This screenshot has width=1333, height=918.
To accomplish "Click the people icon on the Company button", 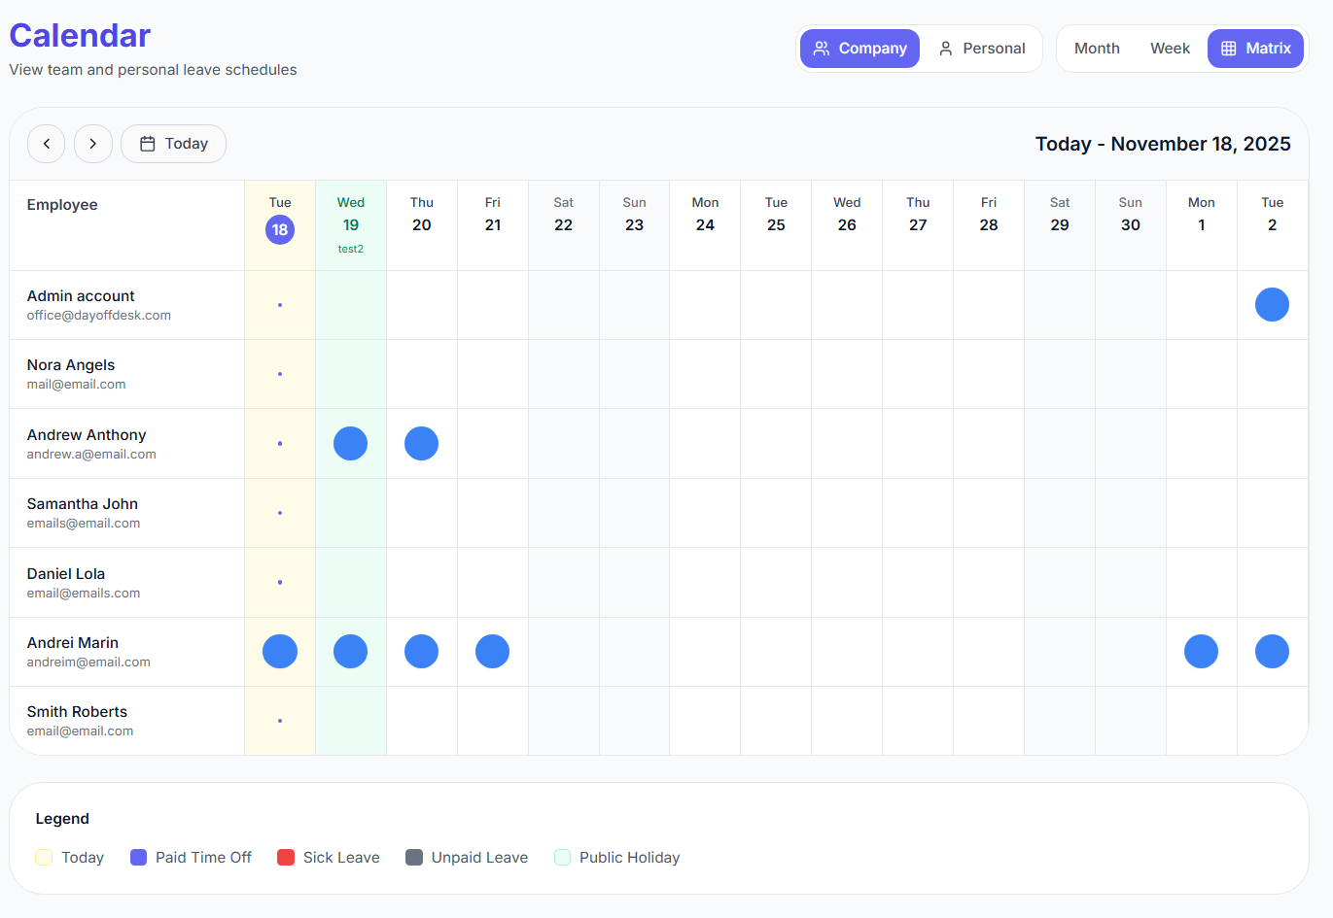I will tap(822, 48).
